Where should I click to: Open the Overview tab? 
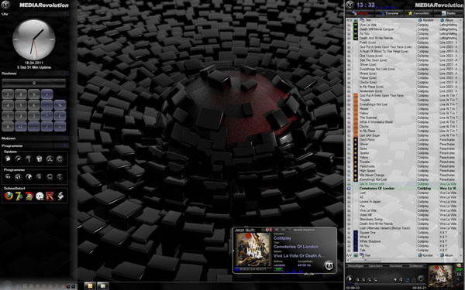pos(389,13)
